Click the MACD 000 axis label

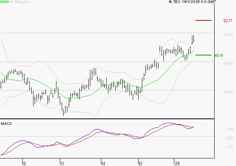click(229, 138)
